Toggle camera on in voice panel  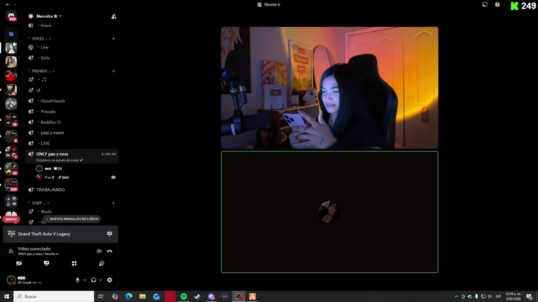click(19, 263)
